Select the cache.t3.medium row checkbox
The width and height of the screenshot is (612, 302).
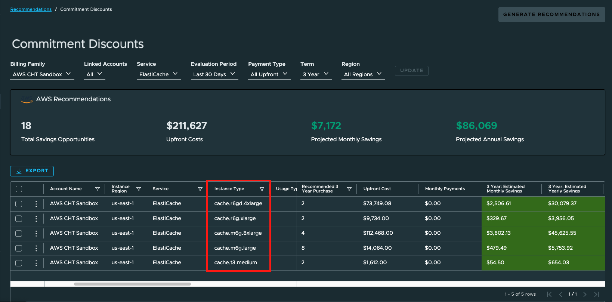pos(19,263)
